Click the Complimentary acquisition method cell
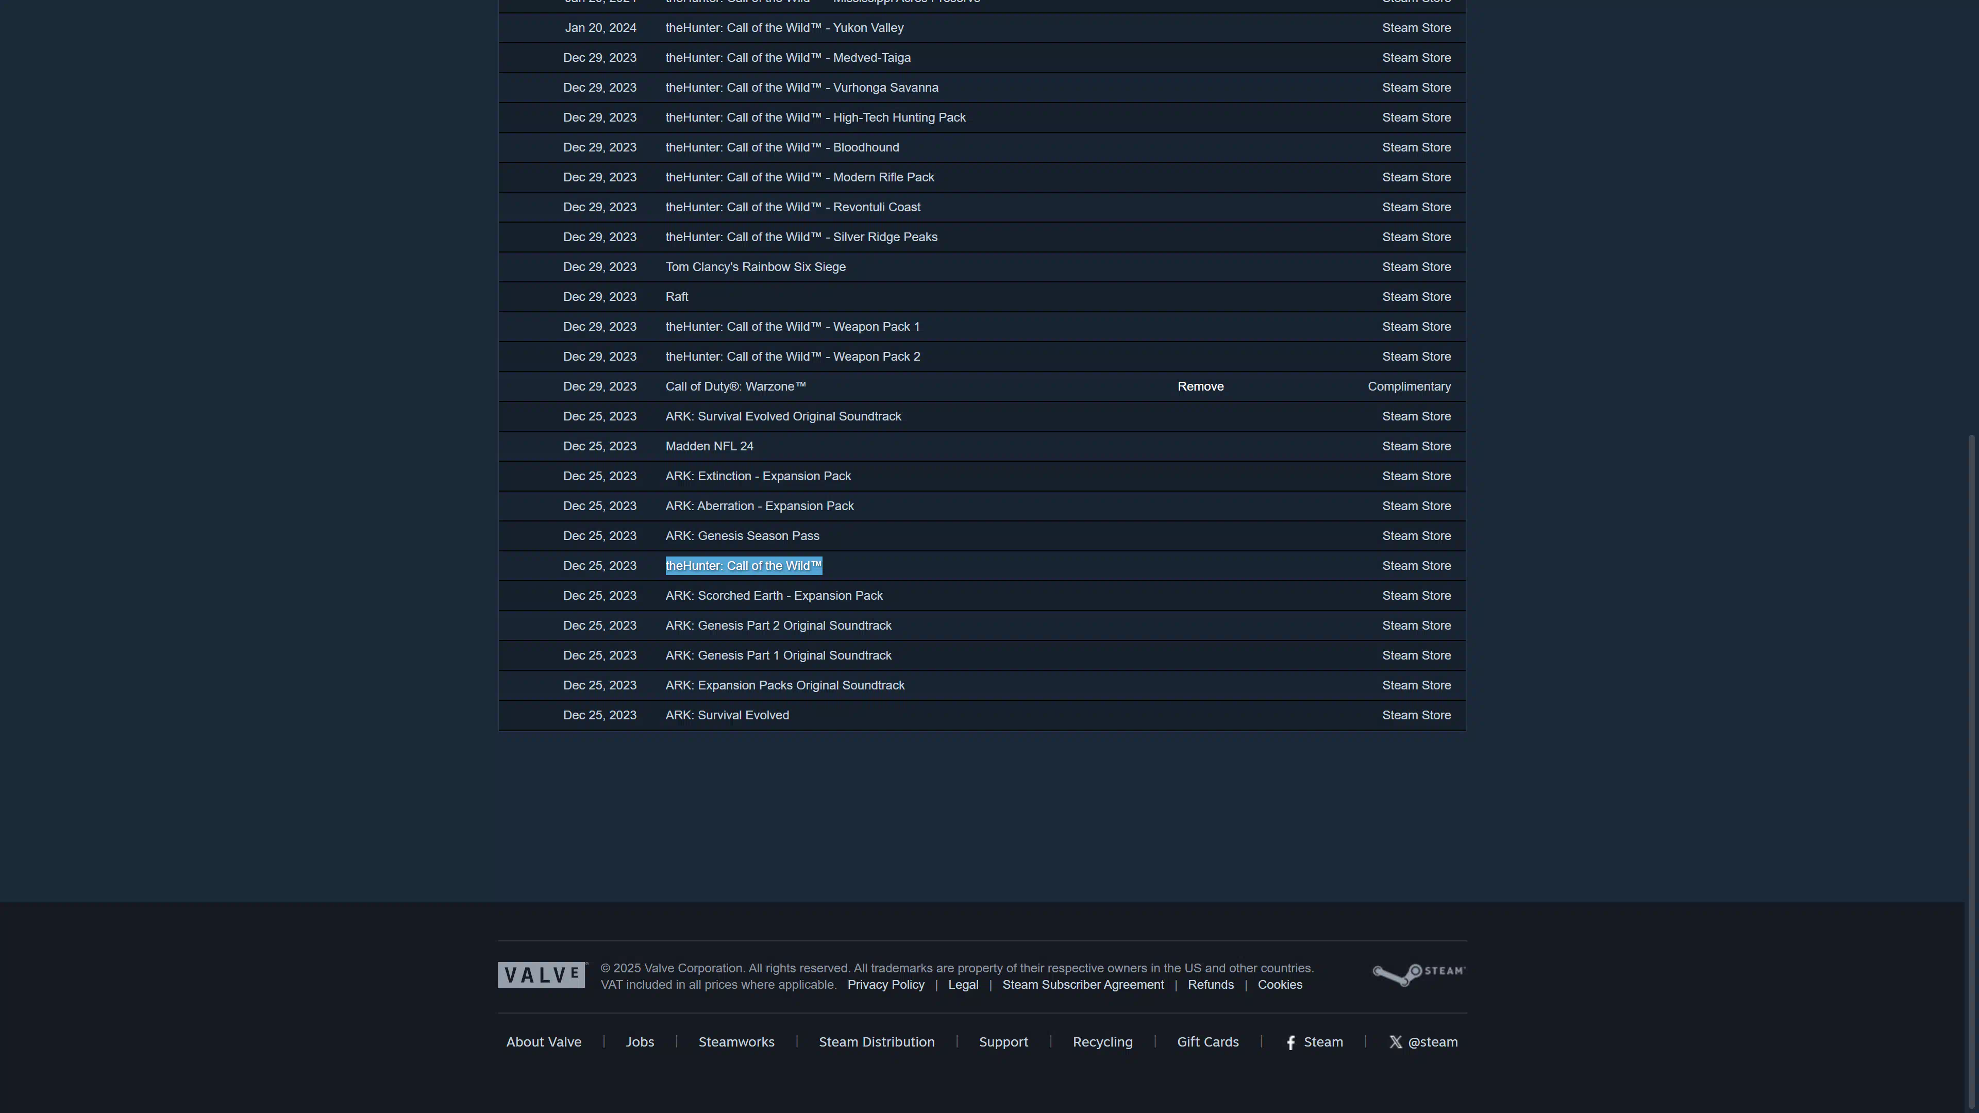 tap(1409, 386)
